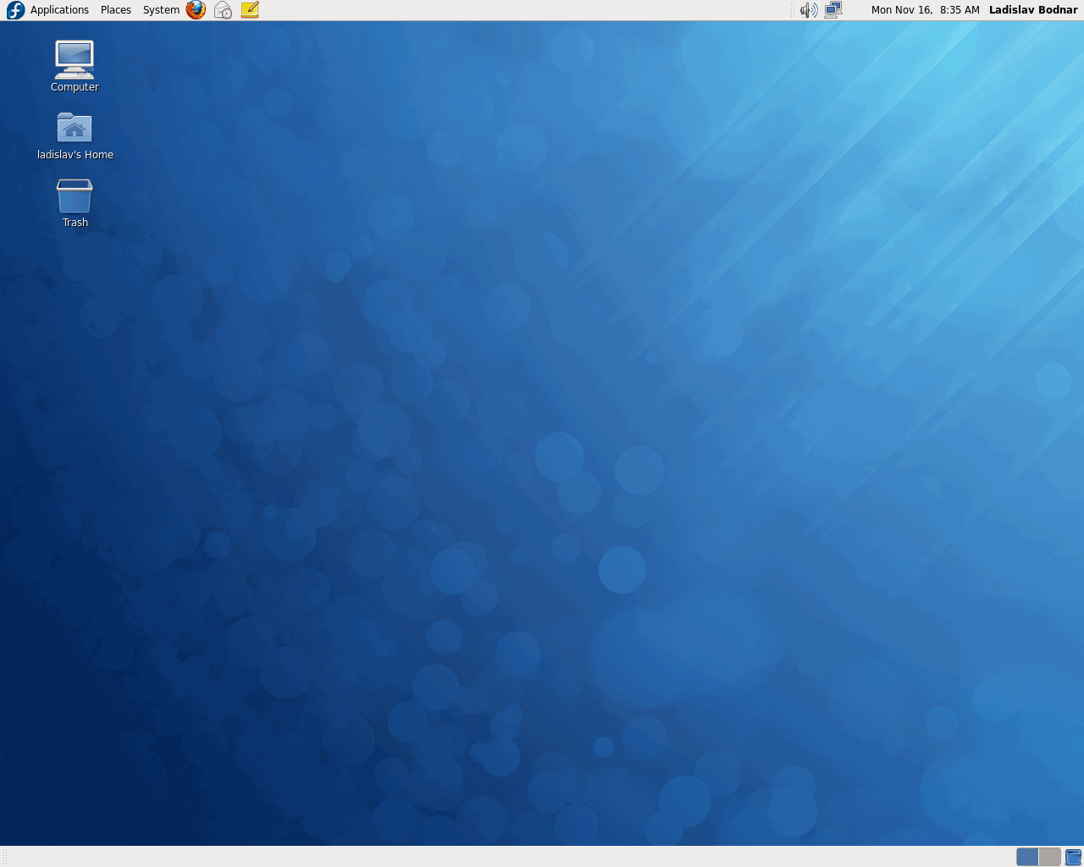Click the Fedora logo beside Applications

click(15, 10)
